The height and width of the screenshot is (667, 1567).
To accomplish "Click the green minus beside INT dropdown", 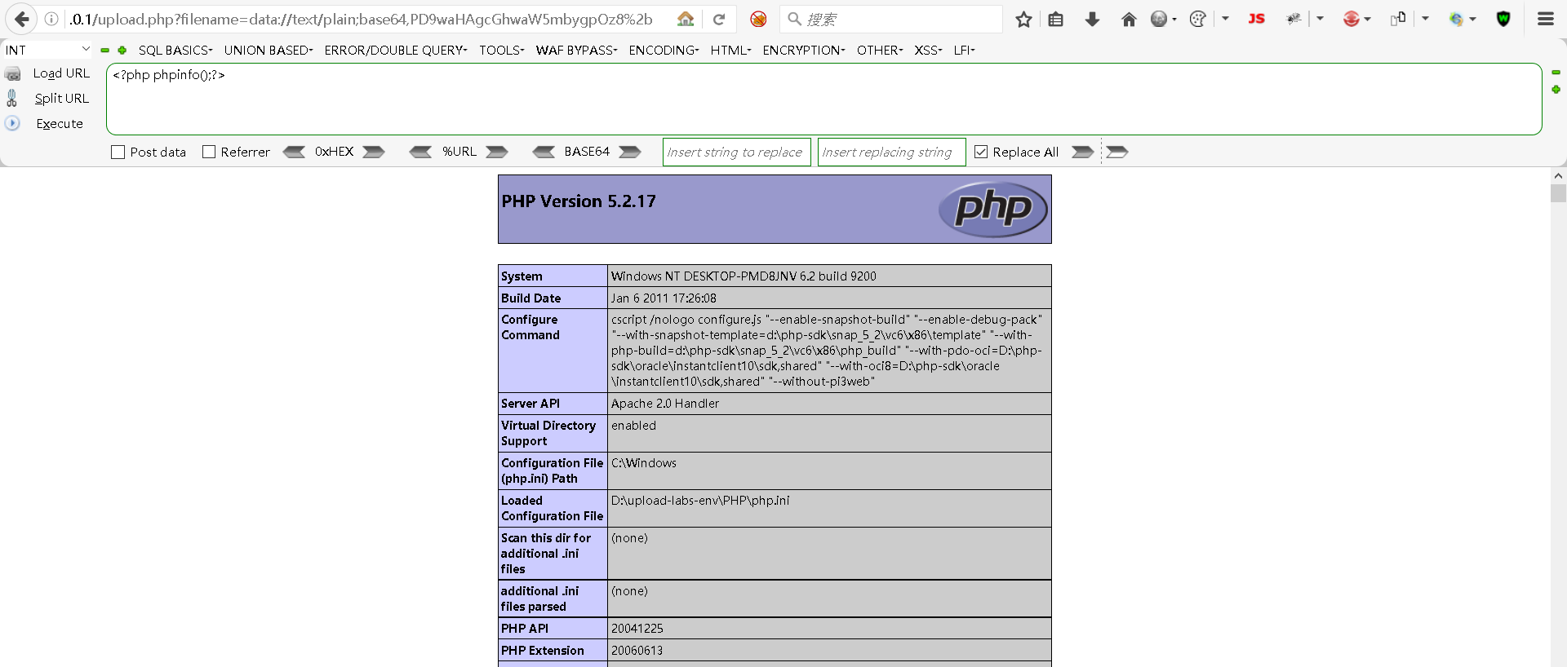I will pyautogui.click(x=105, y=51).
